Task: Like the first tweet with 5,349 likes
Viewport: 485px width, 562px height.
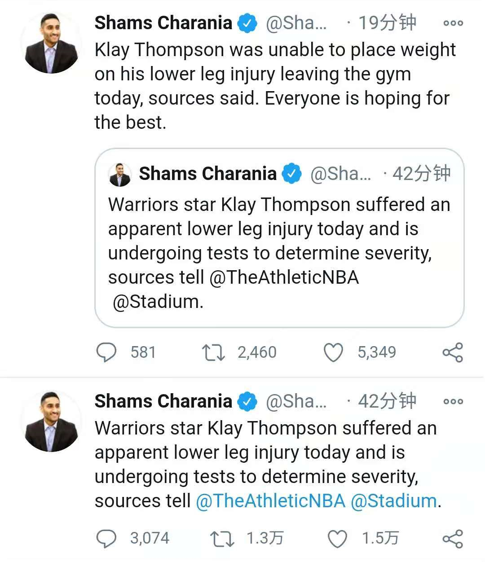Action: click(333, 352)
